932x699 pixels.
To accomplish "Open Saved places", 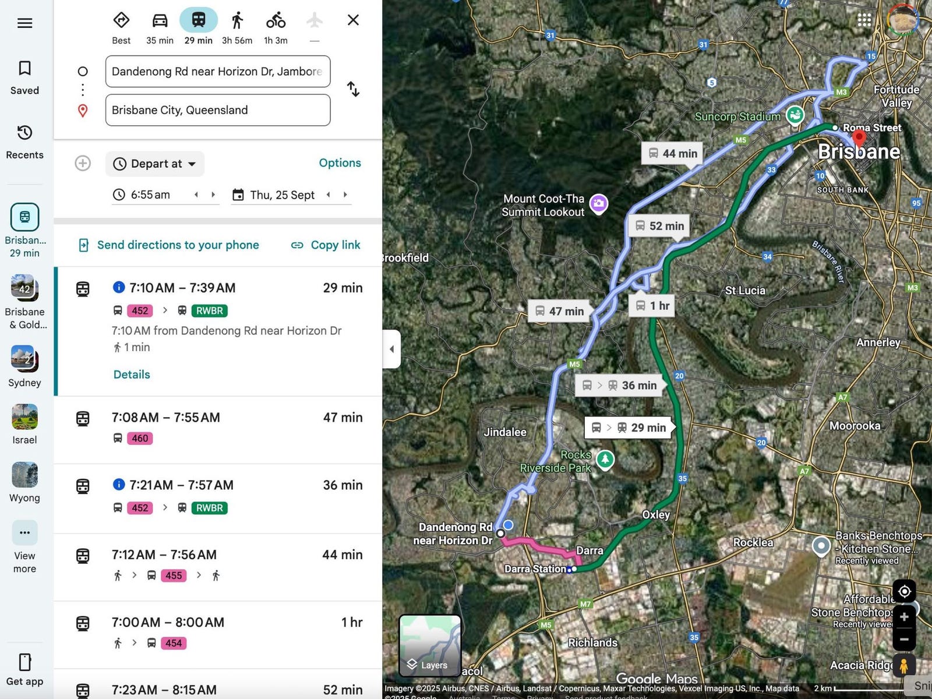I will coord(24,77).
